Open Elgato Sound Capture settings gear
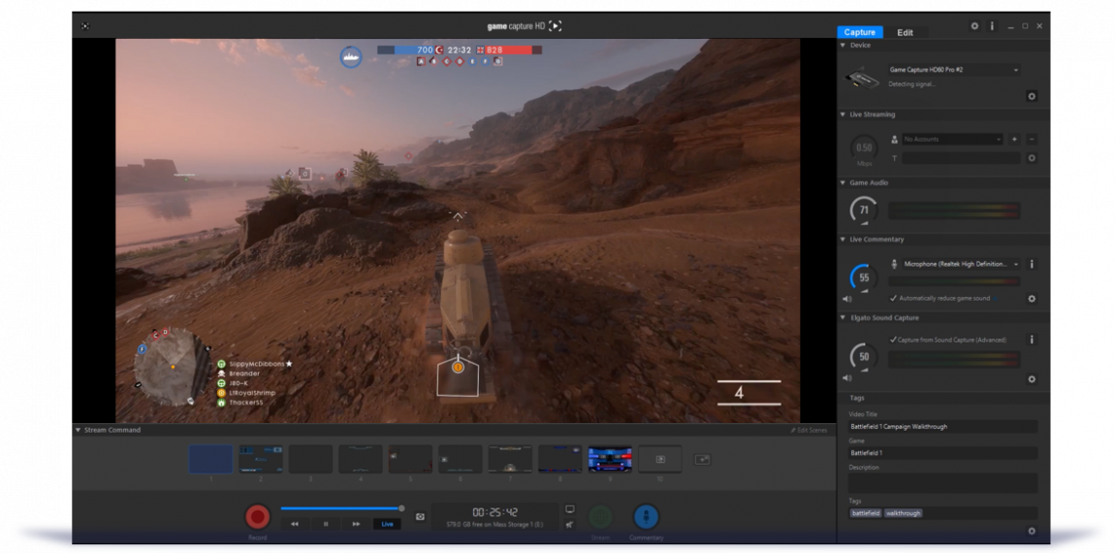This screenshot has width=1115, height=553. tap(1032, 379)
